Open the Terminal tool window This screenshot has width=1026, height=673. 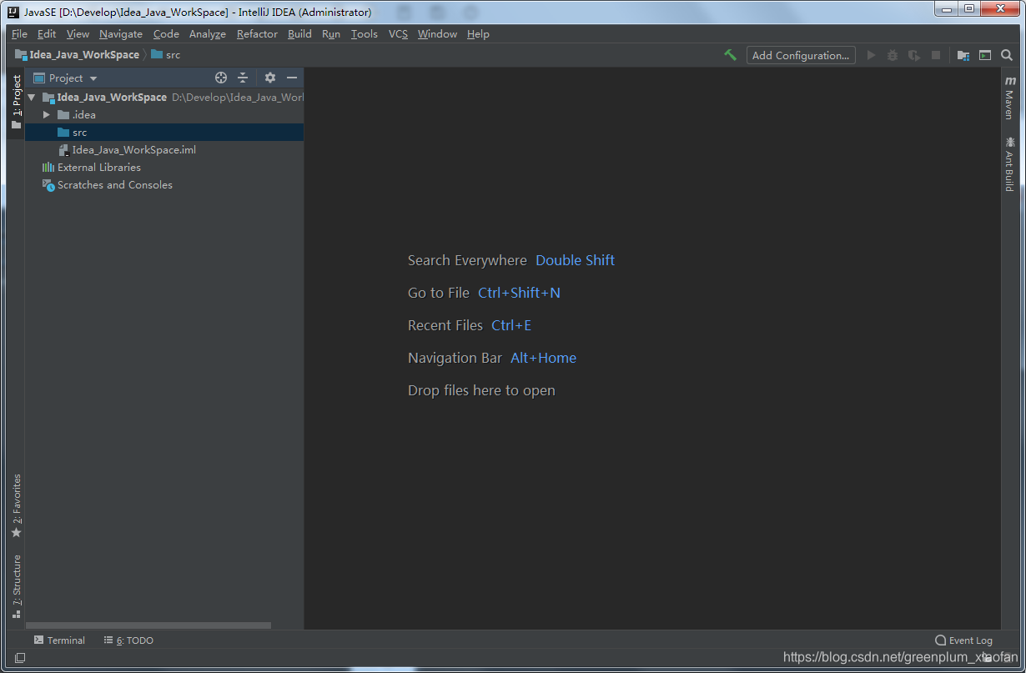59,640
